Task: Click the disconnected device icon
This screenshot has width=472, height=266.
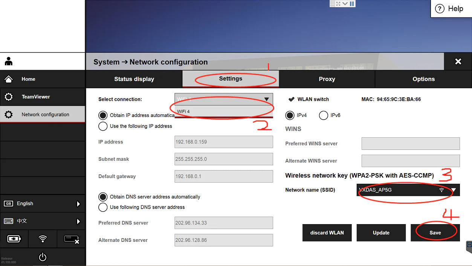Action: click(71, 239)
